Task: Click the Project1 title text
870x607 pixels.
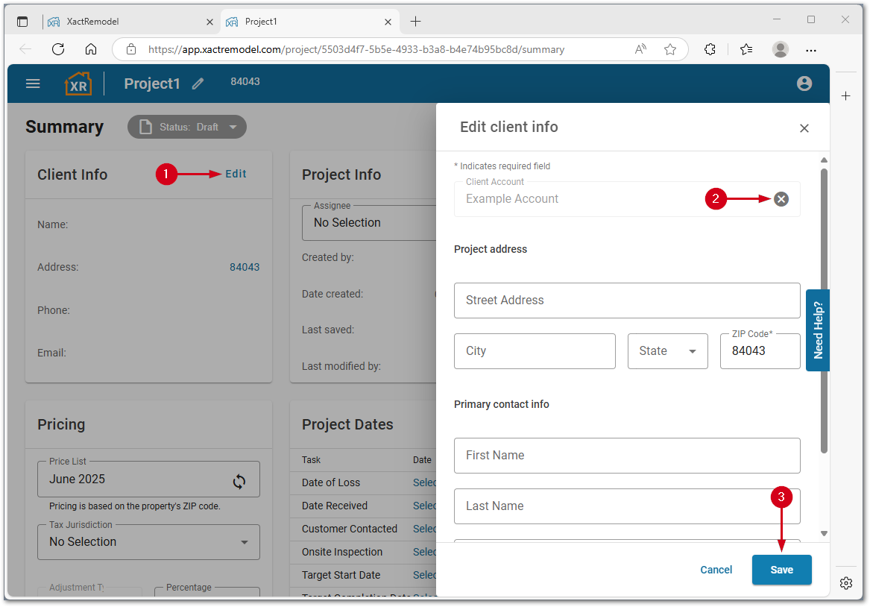Action: (x=152, y=84)
